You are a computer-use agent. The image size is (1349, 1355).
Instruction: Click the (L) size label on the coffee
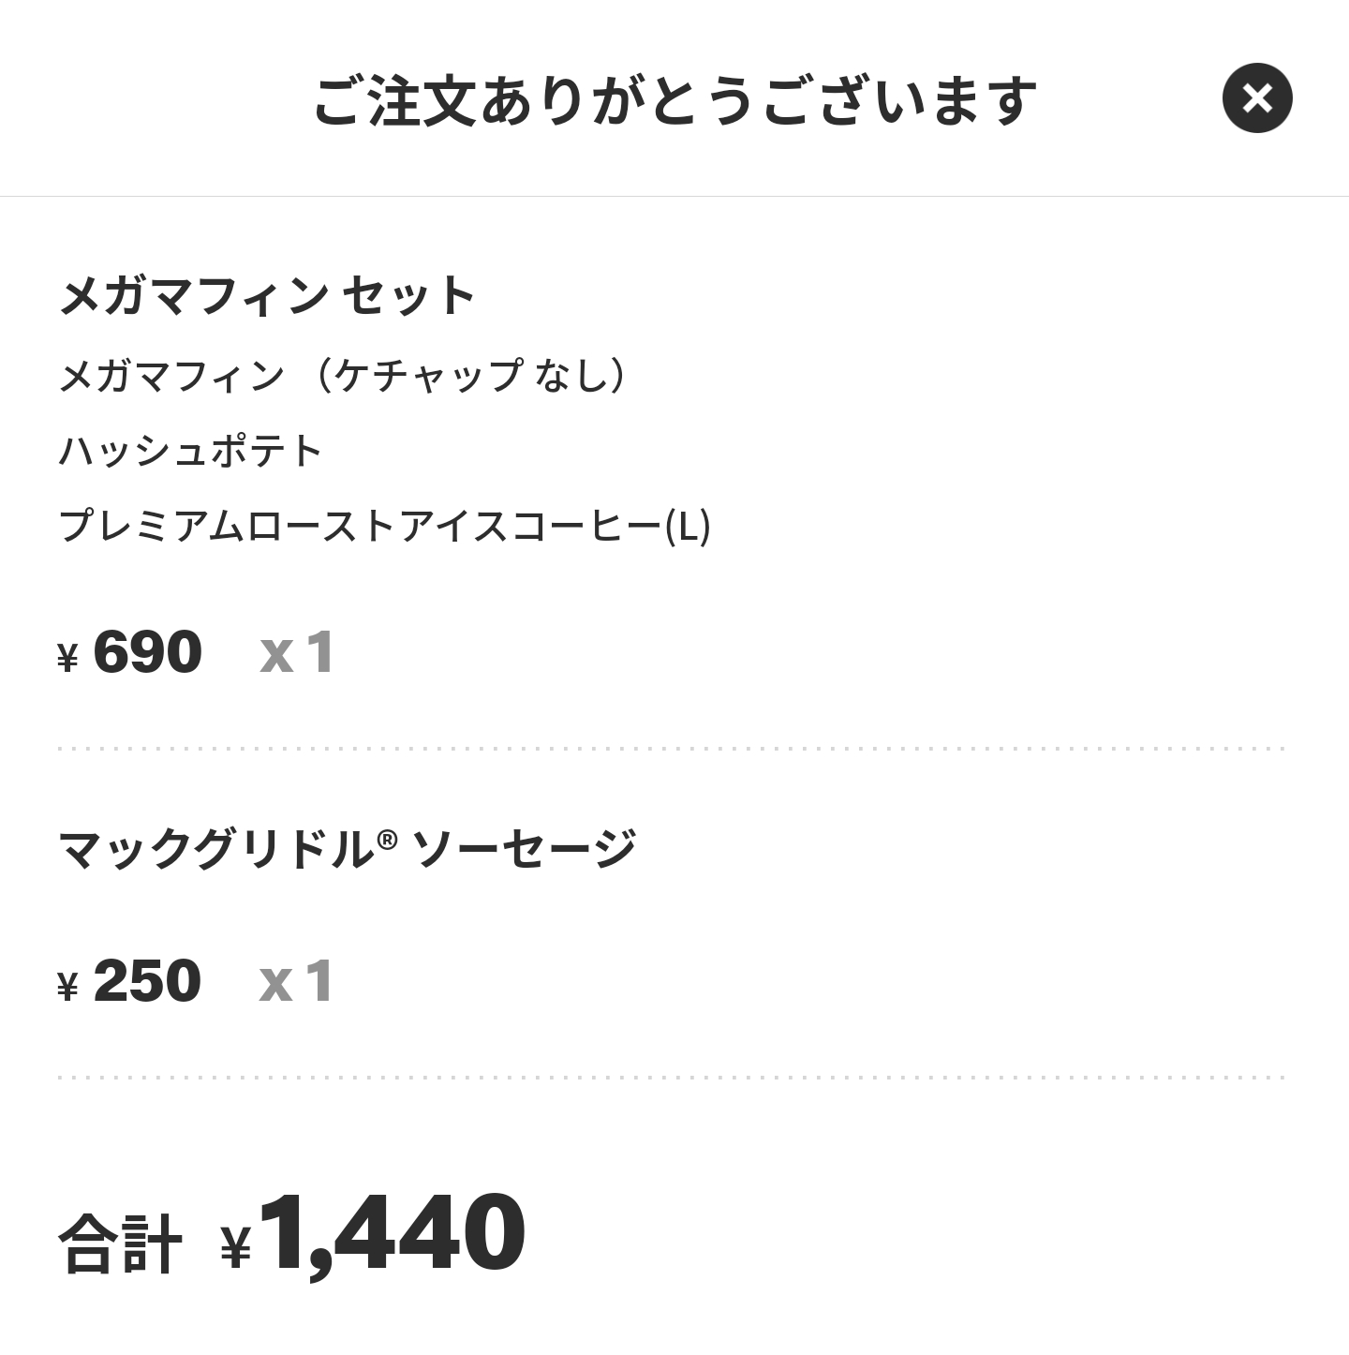click(689, 527)
